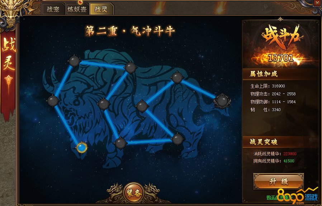Select the orb node beside the ox's face
Screen dimensions: 322x206
click(104, 104)
